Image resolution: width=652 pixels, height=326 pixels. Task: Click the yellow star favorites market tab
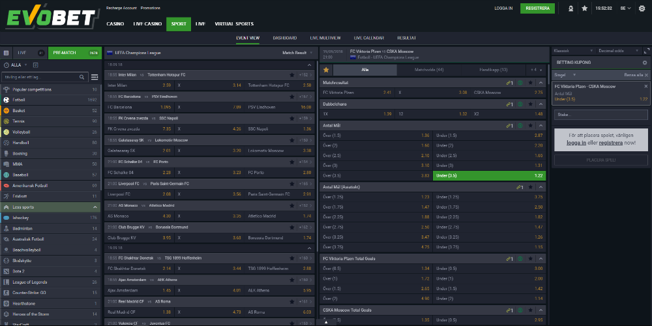[x=326, y=70]
